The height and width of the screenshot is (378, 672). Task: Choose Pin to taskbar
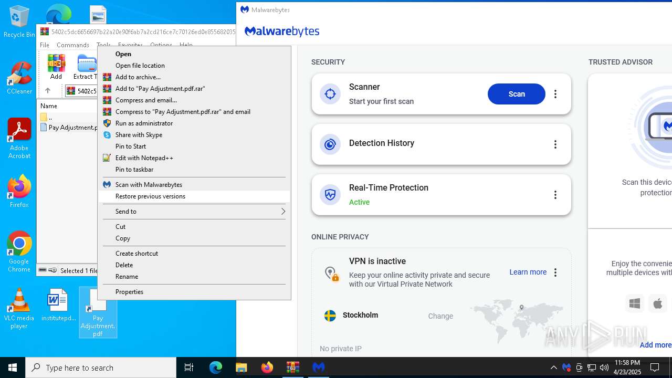(194, 170)
